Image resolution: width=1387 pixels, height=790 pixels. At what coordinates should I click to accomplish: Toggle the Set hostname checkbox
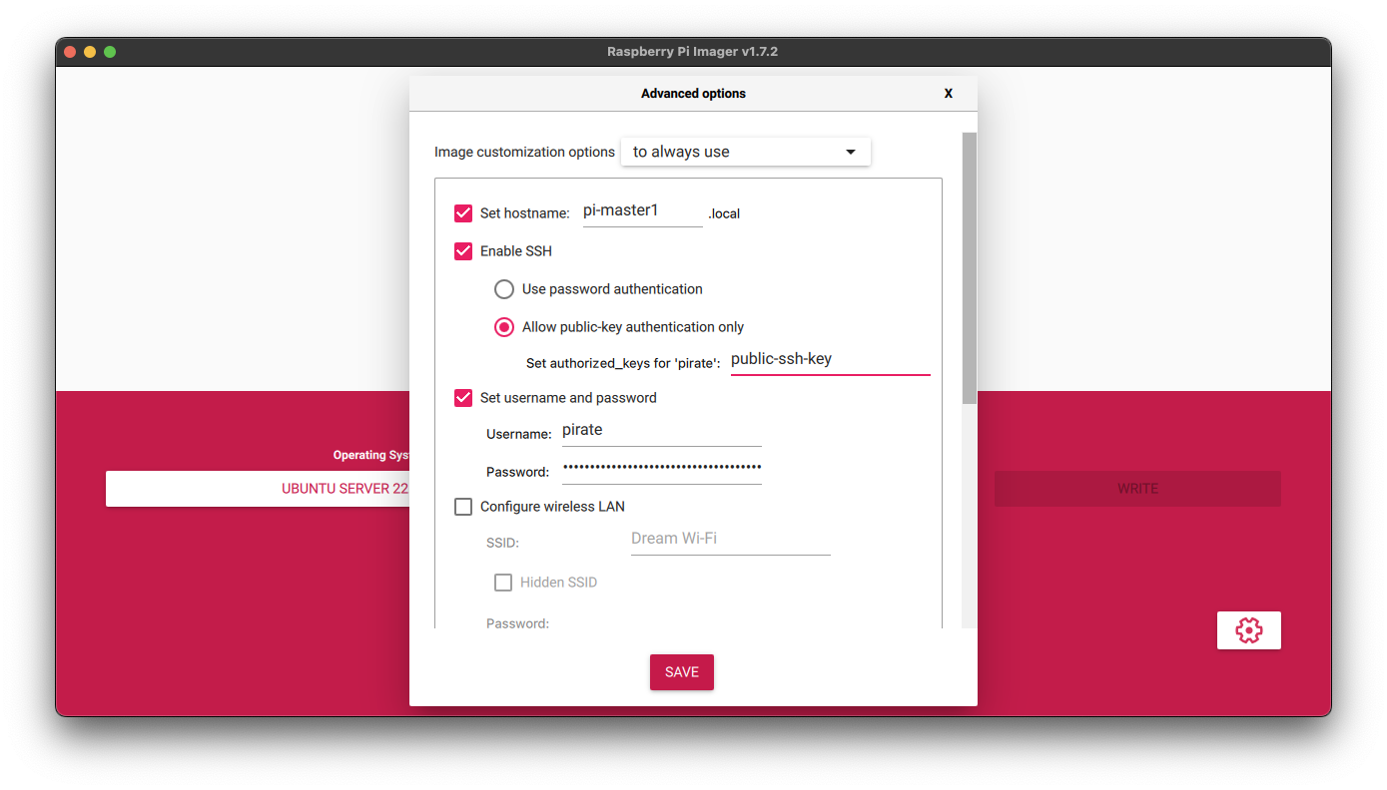coord(463,213)
